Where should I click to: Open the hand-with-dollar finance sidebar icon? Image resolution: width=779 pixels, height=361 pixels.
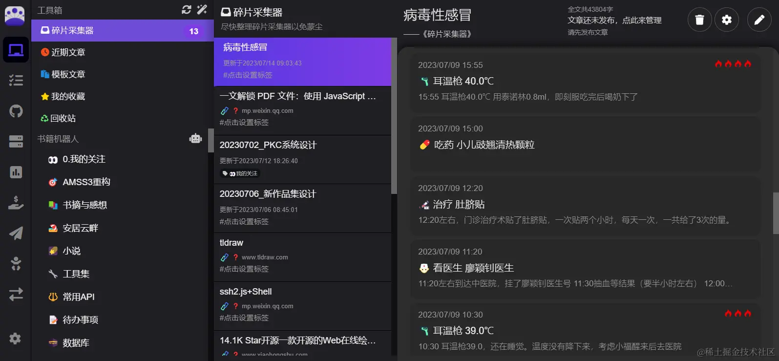16,203
